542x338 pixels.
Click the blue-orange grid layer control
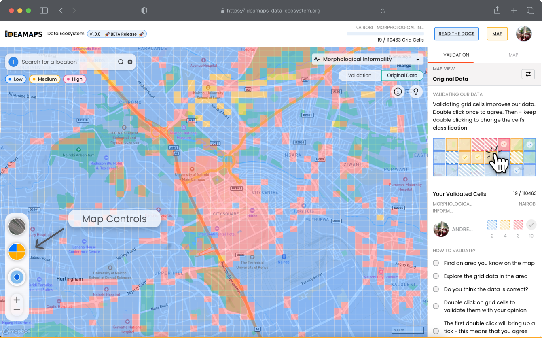click(17, 252)
